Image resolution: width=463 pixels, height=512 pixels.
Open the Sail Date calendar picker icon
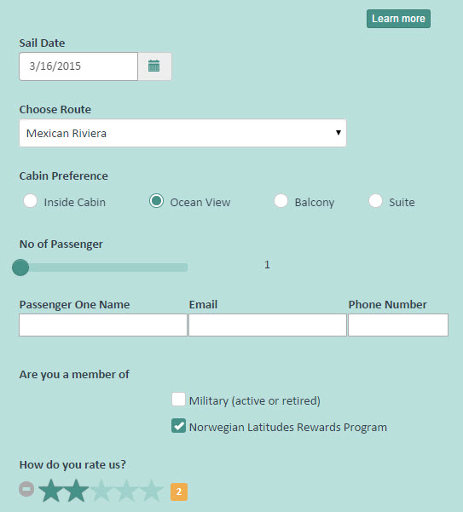pos(154,66)
